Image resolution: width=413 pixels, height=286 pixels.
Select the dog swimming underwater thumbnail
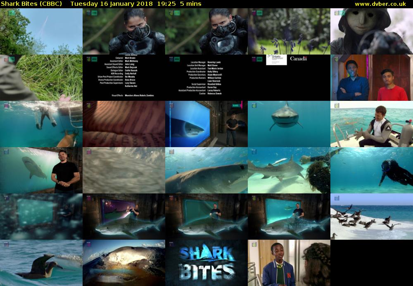41,124
